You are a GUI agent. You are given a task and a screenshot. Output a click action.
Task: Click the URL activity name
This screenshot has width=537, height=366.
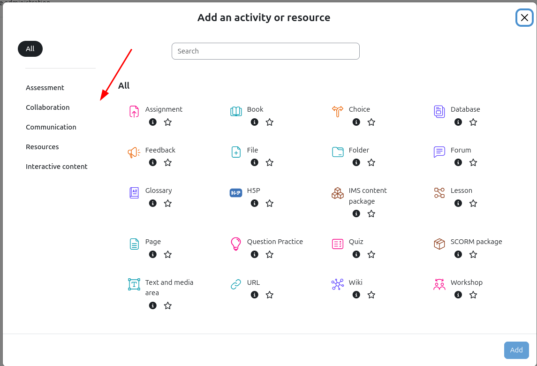[x=253, y=282]
